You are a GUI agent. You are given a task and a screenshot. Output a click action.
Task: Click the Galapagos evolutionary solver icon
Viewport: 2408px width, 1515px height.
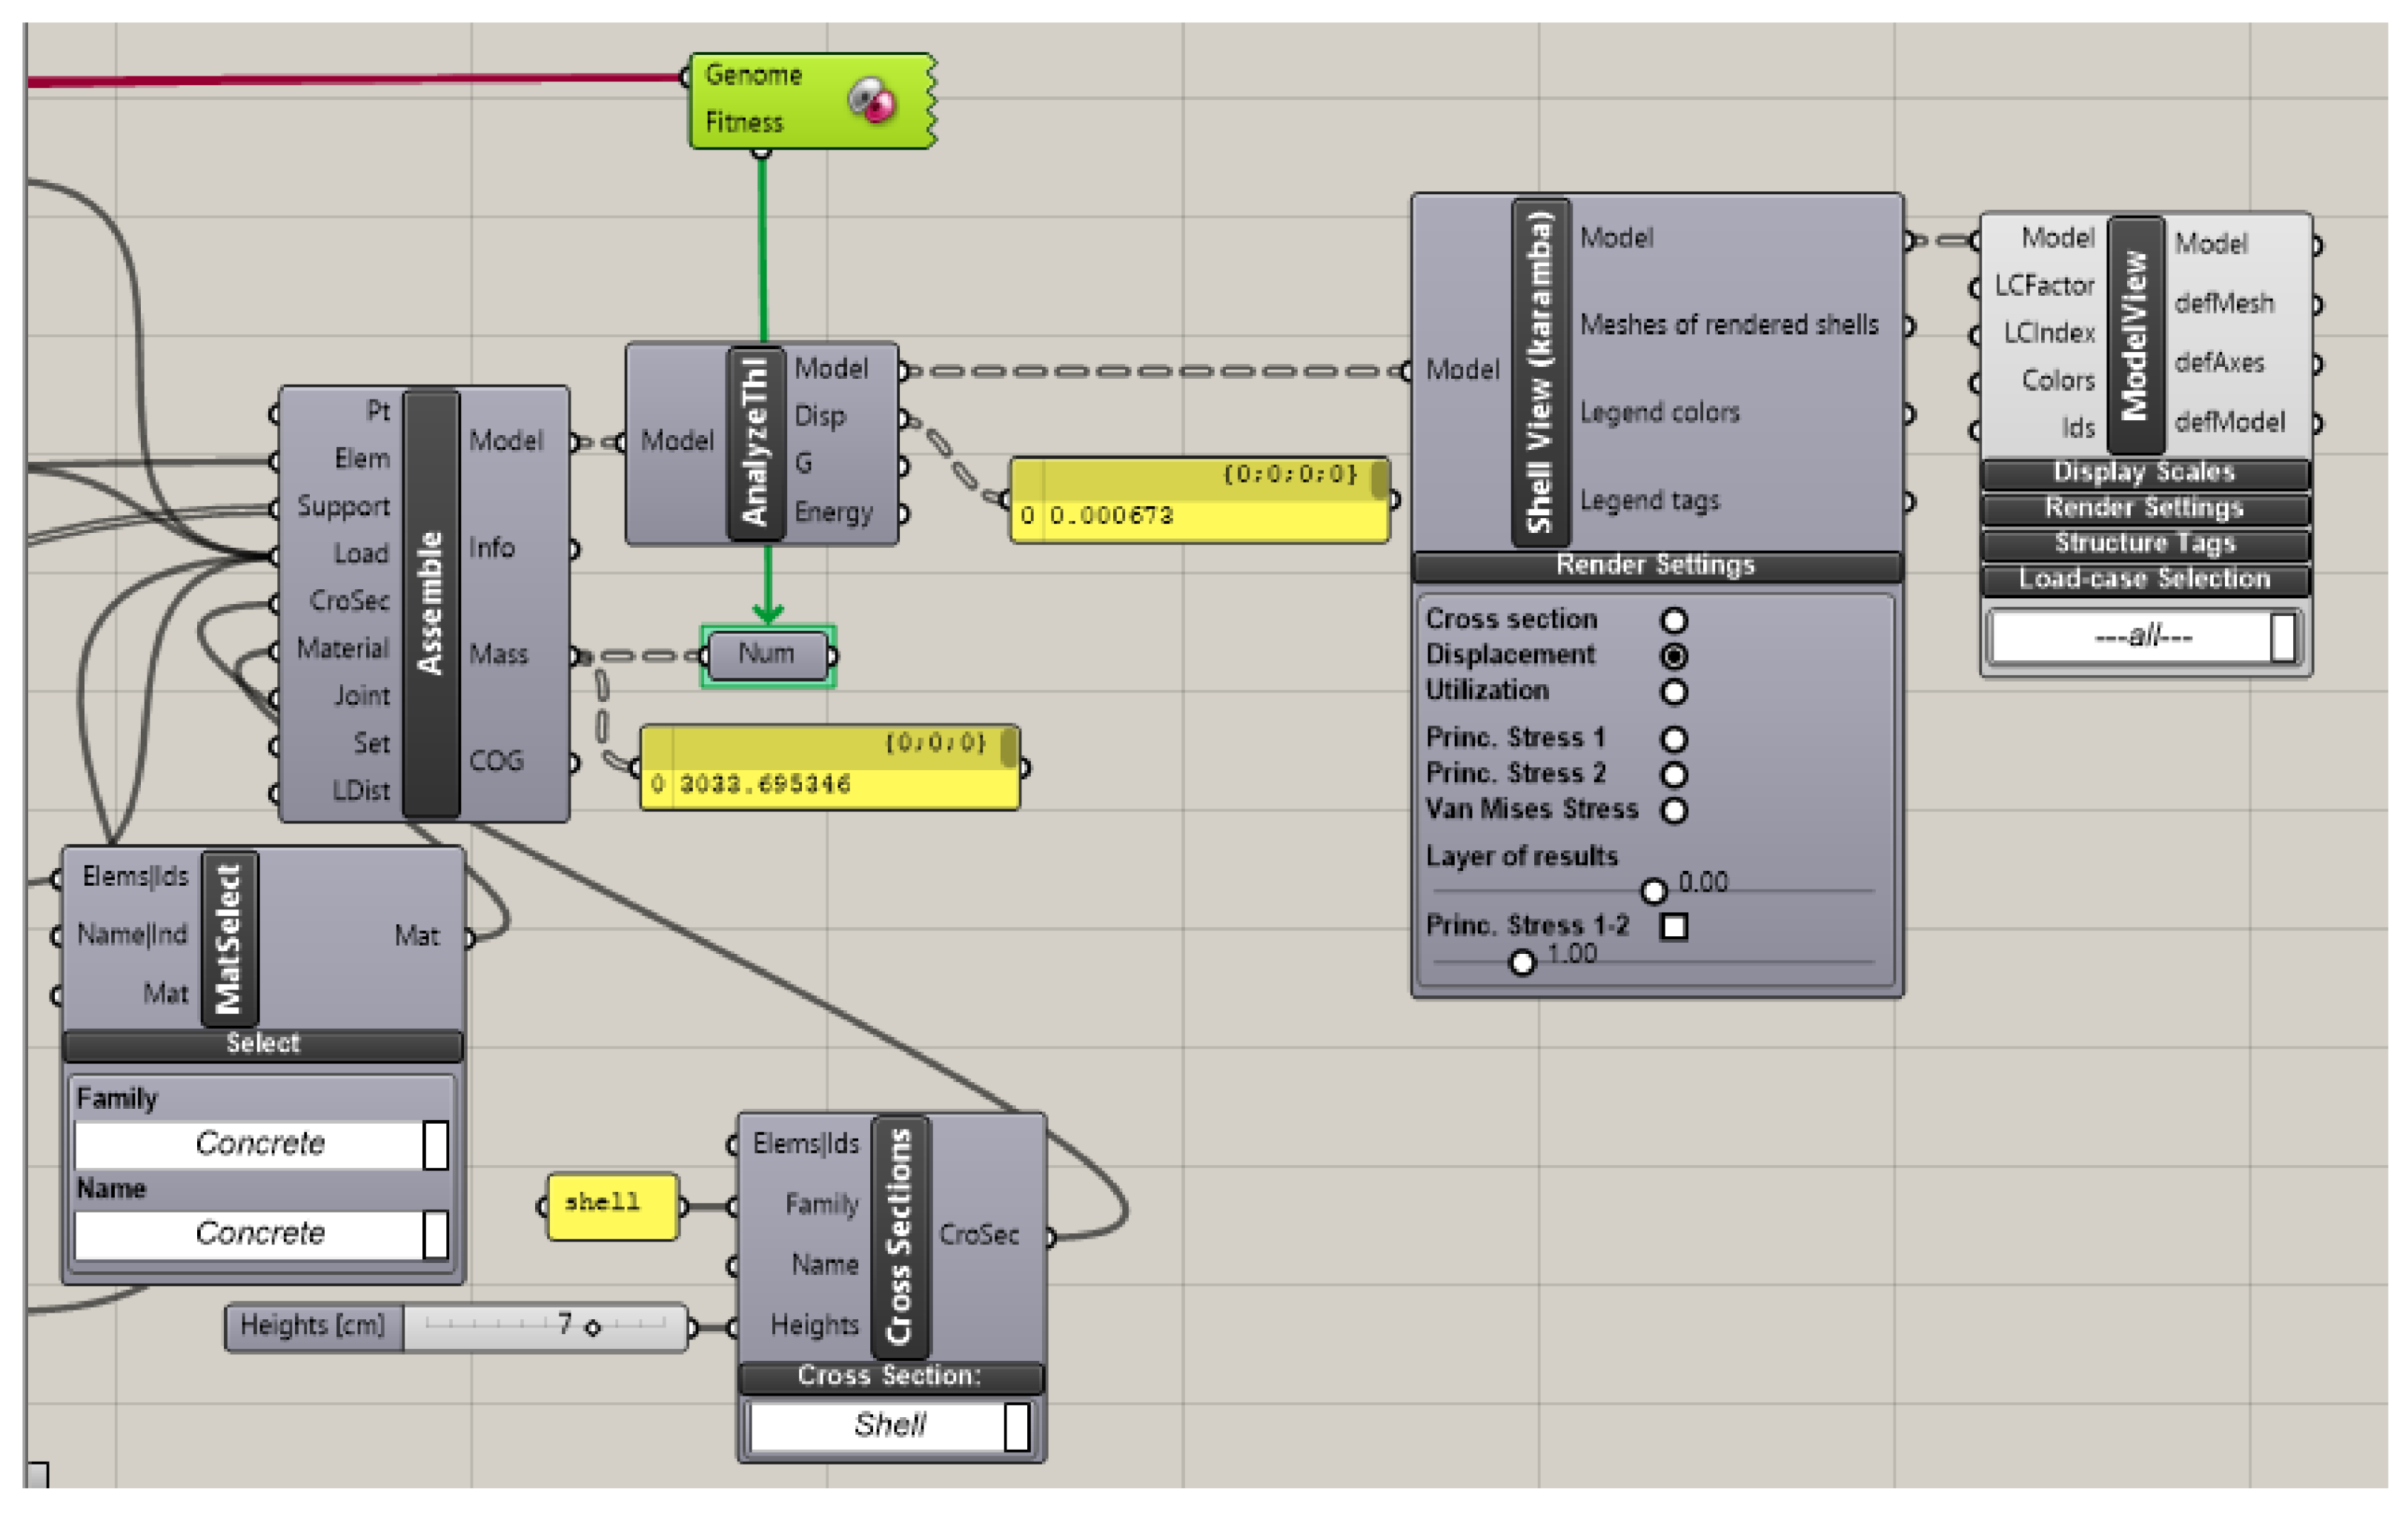pyautogui.click(x=872, y=101)
